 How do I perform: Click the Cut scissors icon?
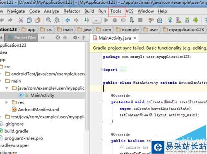coord(21,20)
